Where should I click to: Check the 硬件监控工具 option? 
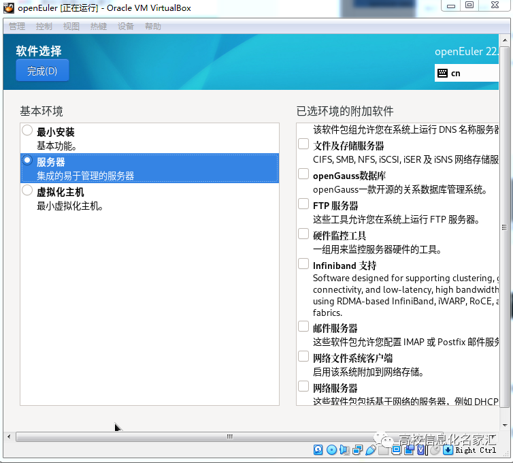[303, 234]
